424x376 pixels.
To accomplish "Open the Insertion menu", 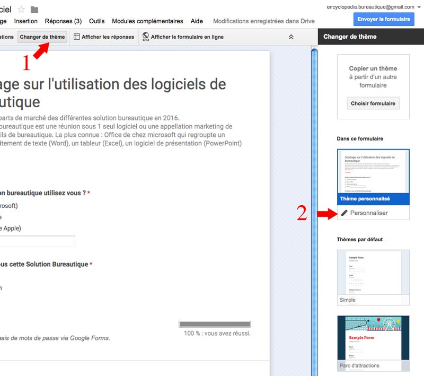I will coord(25,21).
